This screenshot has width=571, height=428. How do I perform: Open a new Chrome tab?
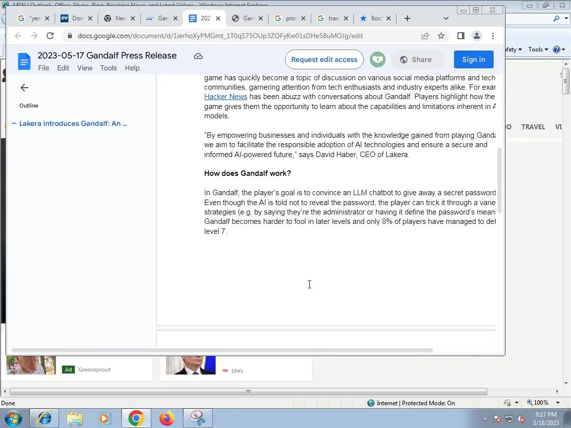[x=407, y=18]
